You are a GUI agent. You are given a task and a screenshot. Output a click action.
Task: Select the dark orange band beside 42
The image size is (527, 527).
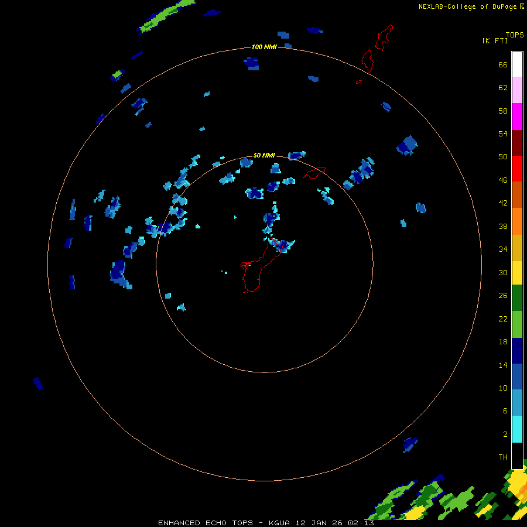pyautogui.click(x=517, y=194)
